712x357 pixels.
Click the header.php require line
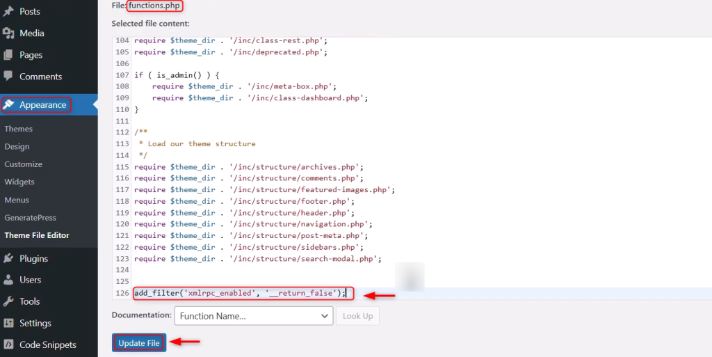click(x=244, y=212)
